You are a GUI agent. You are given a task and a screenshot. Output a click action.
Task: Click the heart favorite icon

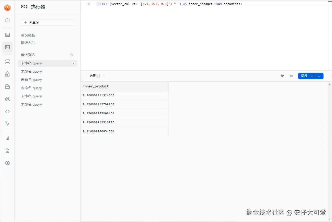[x=282, y=76]
